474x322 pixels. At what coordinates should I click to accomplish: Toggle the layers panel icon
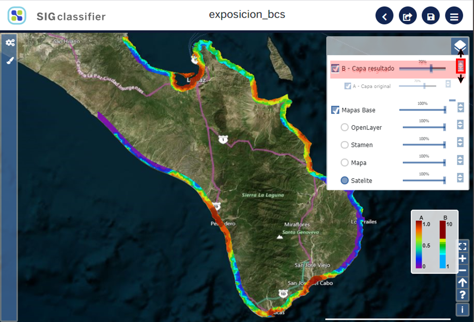pos(460,46)
